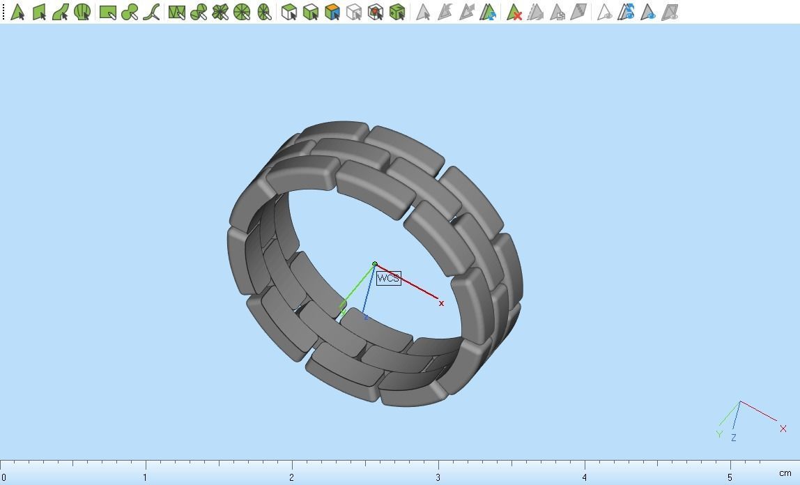
Task: Click the cm unit label on ruler
Action: 785,473
